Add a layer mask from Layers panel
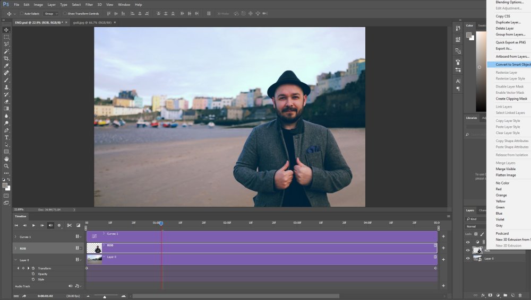Viewport: 531px width, 300px height. tap(490, 295)
